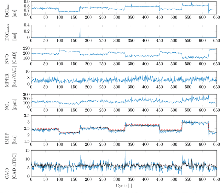This screenshot has width=220, height=193.
Task: Click x-tick 150 below the NOx plot
Action: click(x=74, y=110)
